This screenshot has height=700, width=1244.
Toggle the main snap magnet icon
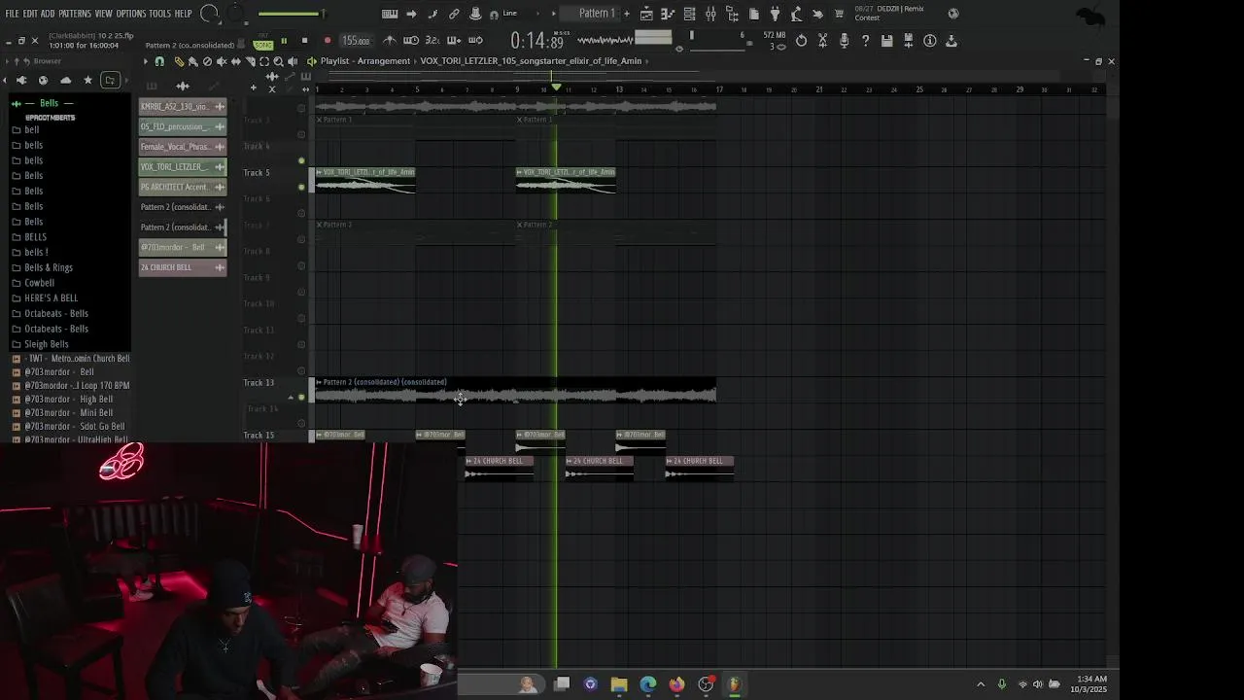tap(494, 15)
